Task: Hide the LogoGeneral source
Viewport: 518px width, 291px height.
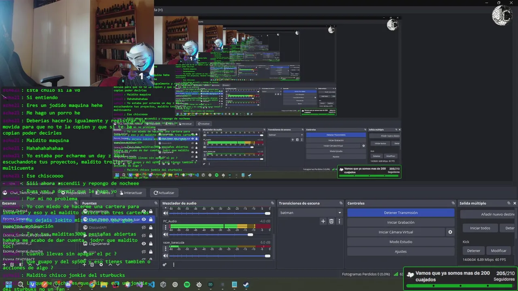Action: 144,244
